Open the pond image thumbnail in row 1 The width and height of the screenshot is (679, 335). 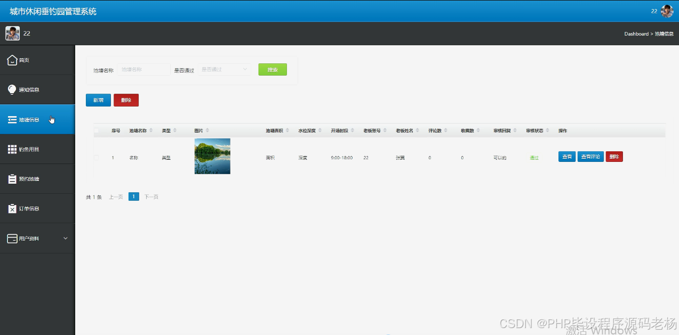pos(212,156)
